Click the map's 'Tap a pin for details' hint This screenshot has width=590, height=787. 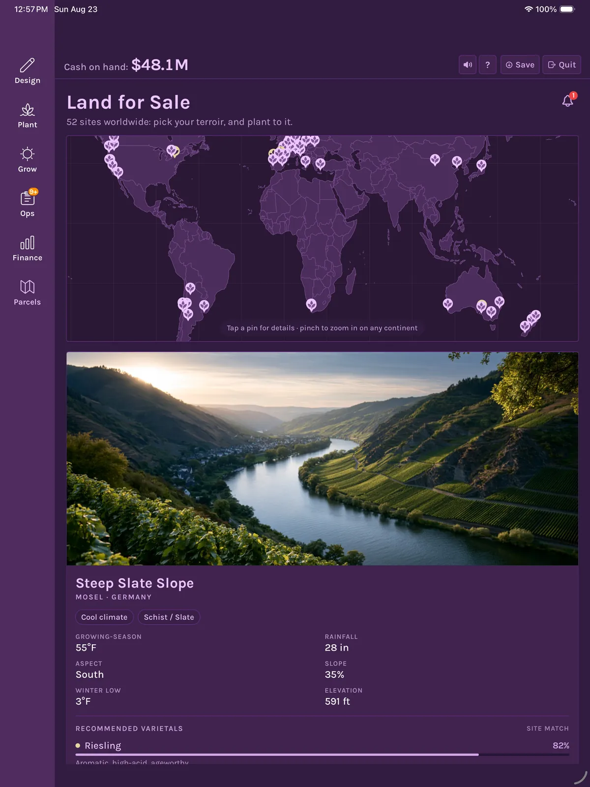click(322, 328)
